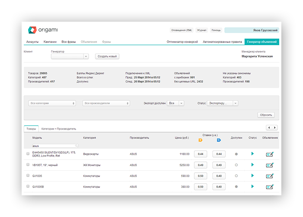
Task: Toggle availability dot for VB195T row
Action: (236, 165)
